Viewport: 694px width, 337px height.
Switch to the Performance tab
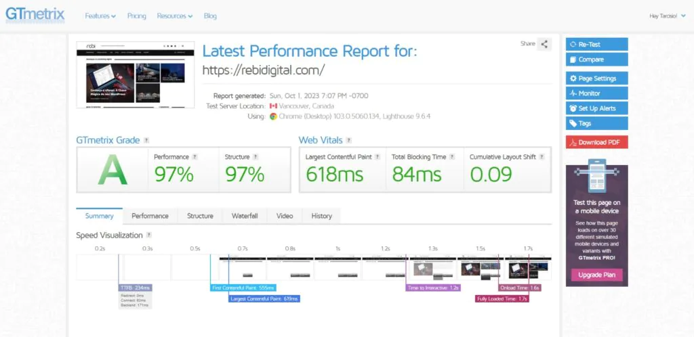click(150, 216)
